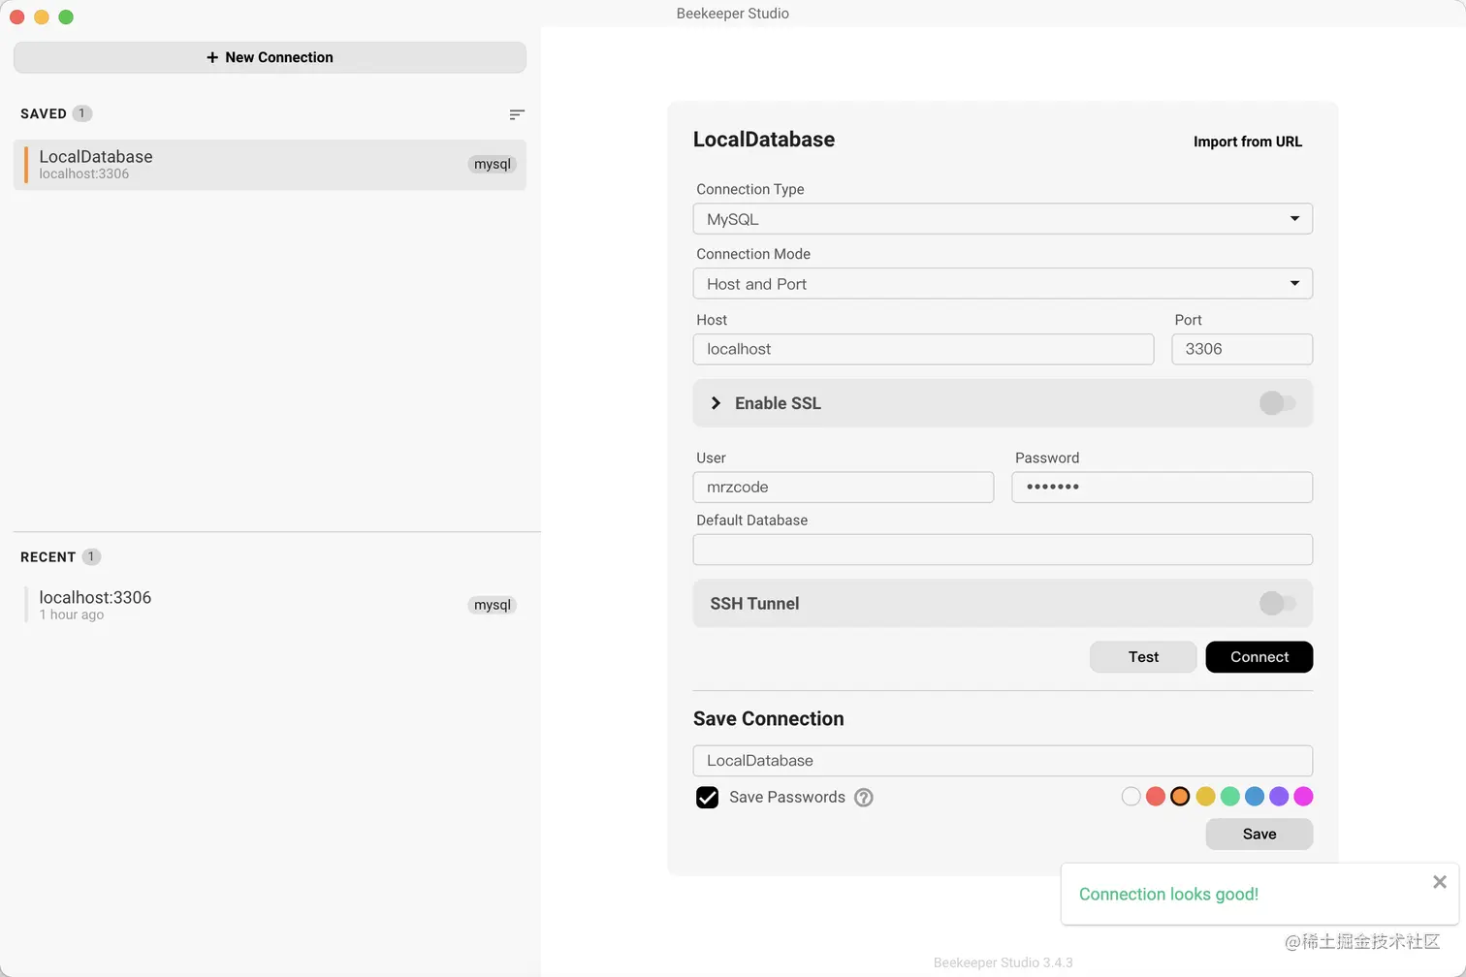Select saved connection LocalDatabase in sidebar
This screenshot has height=977, width=1466.
pyautogui.click(x=270, y=165)
